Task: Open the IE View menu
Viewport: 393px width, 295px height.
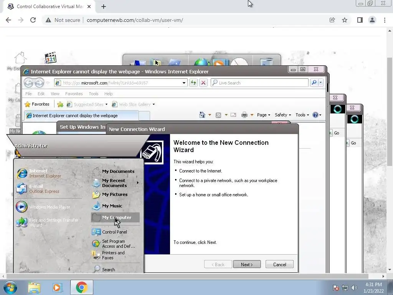Action: (55, 94)
